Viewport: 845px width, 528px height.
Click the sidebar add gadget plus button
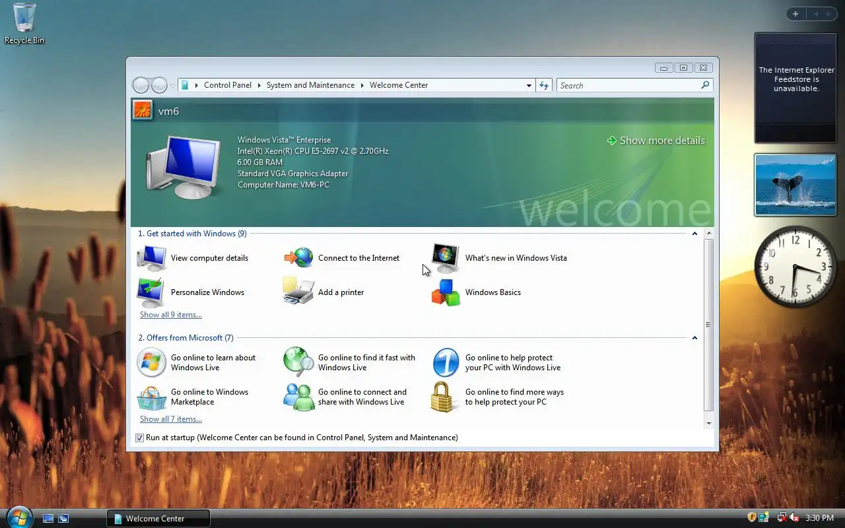click(x=795, y=14)
